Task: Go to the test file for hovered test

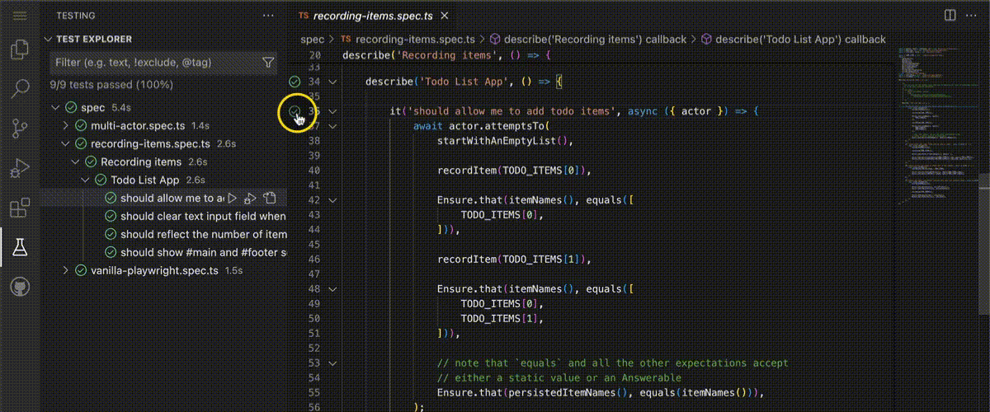Action: pyautogui.click(x=270, y=198)
